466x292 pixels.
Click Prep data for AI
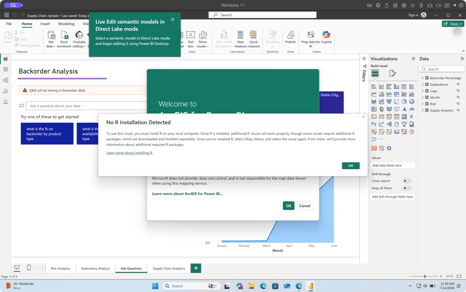coord(310,40)
